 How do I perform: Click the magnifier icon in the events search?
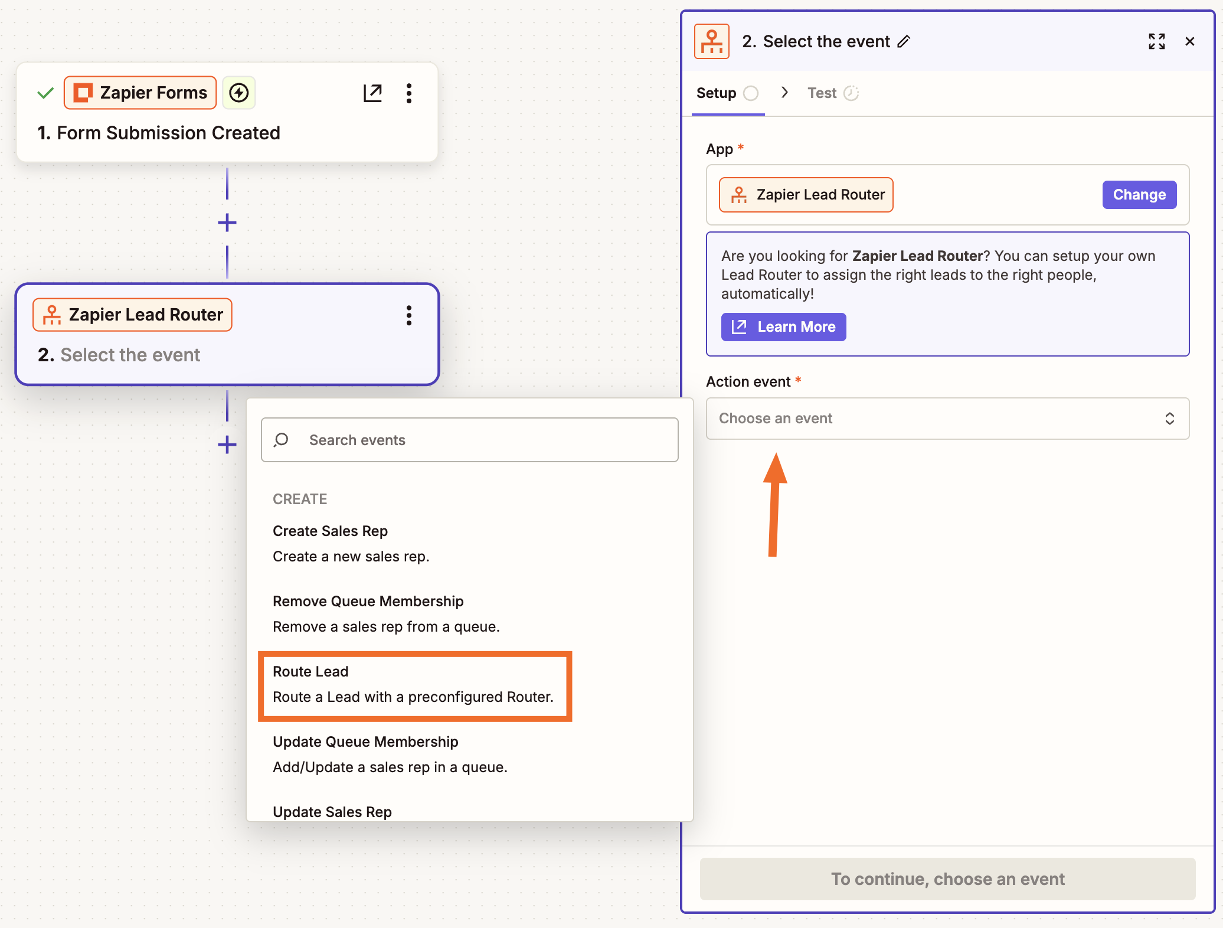click(281, 439)
